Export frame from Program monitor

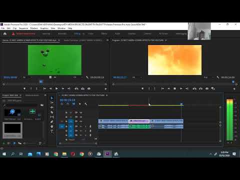(207, 88)
